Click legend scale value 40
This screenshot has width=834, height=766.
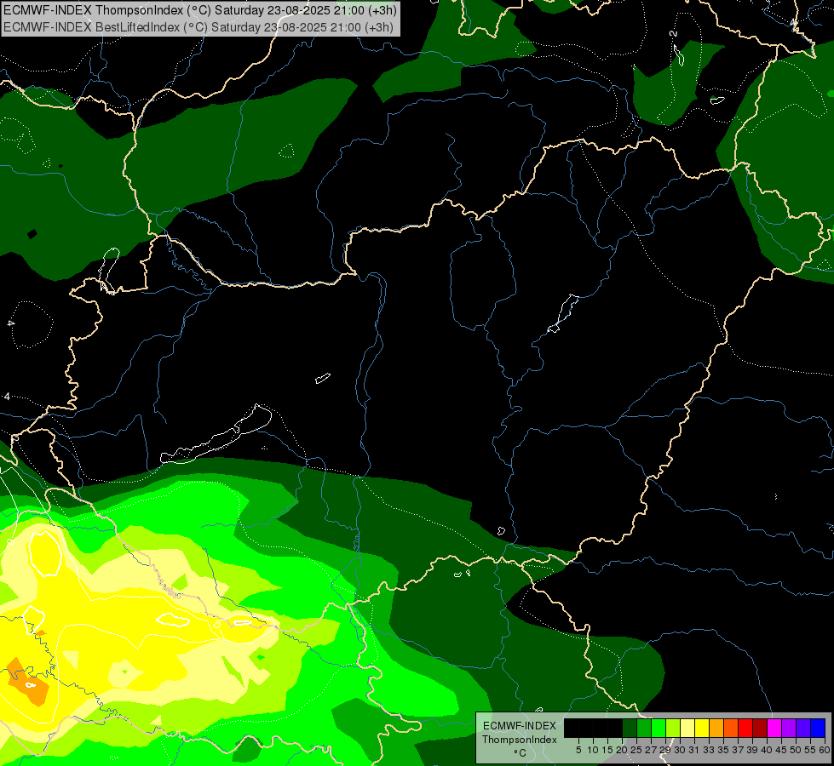coord(767,750)
